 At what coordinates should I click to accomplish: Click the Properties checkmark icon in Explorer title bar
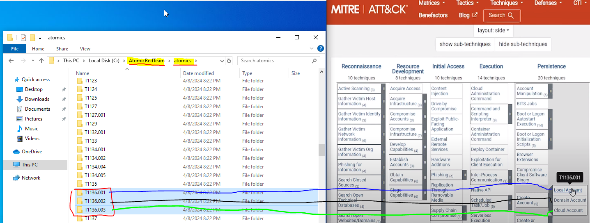(x=23, y=38)
